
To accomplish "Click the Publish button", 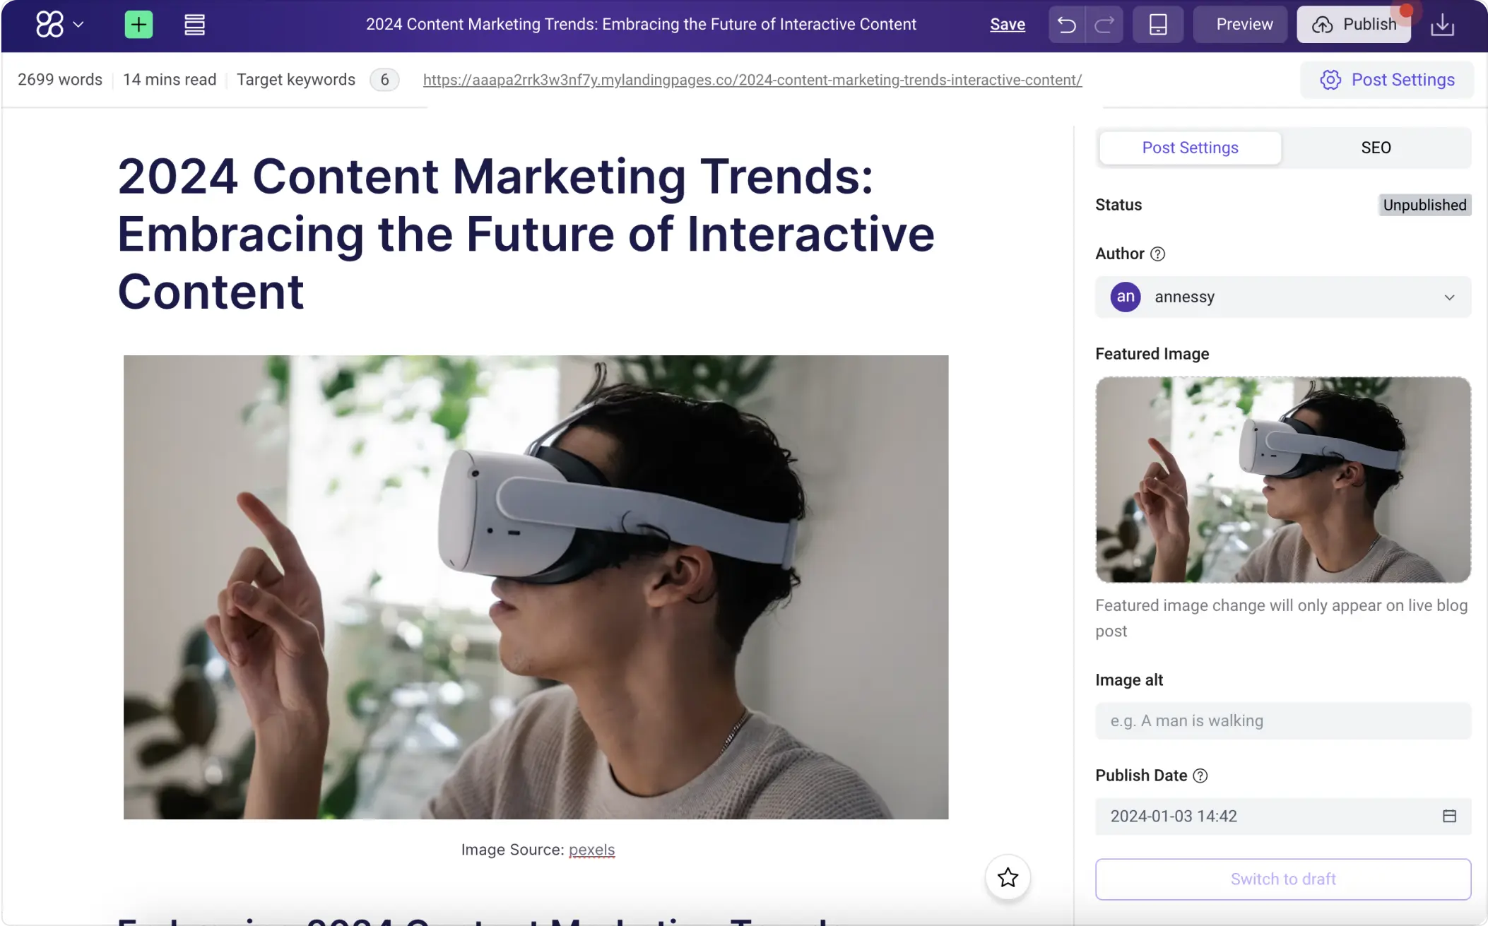I will tap(1355, 23).
